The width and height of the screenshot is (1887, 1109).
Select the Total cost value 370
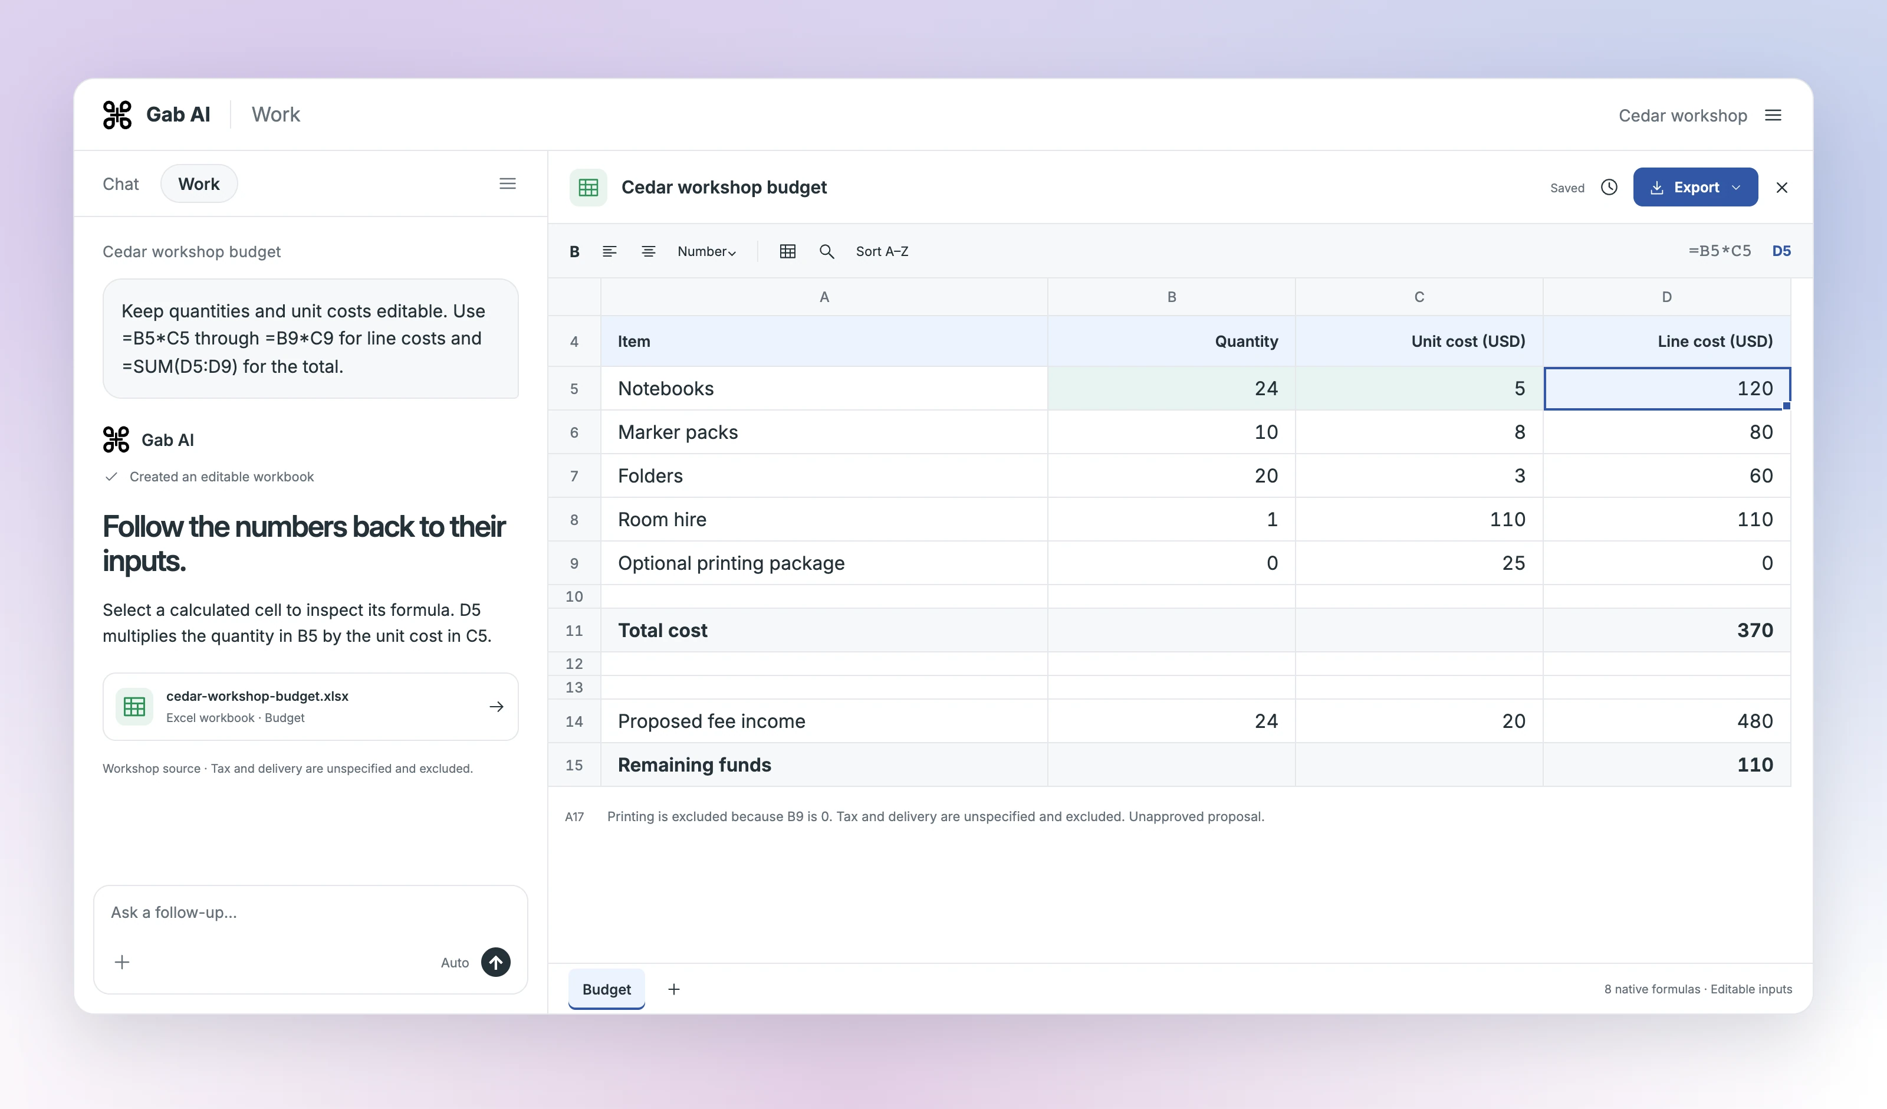coord(1666,630)
